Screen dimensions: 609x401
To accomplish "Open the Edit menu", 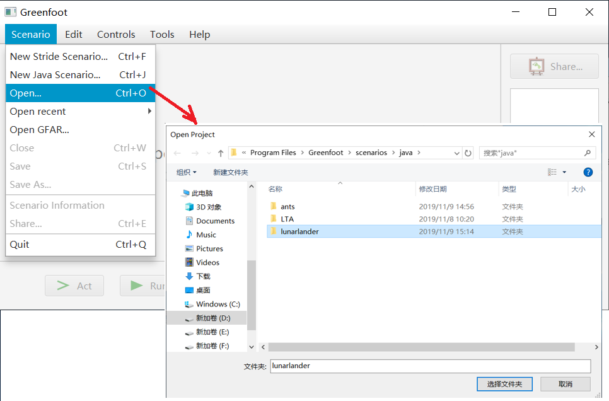I will pos(74,35).
